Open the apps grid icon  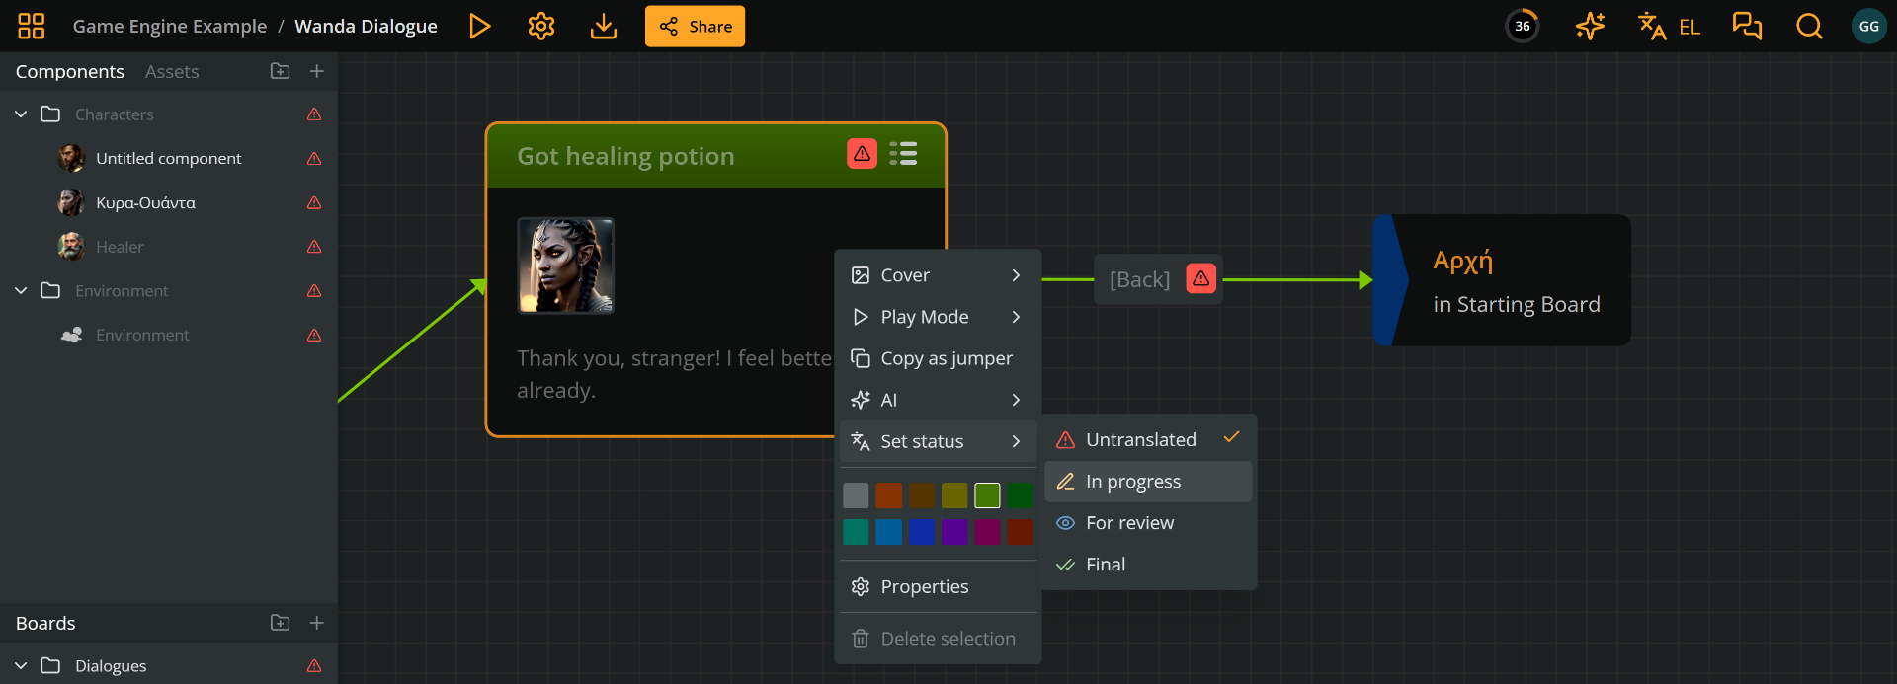32,27
